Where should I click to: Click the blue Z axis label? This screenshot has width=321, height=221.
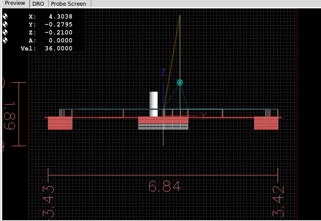(162, 73)
